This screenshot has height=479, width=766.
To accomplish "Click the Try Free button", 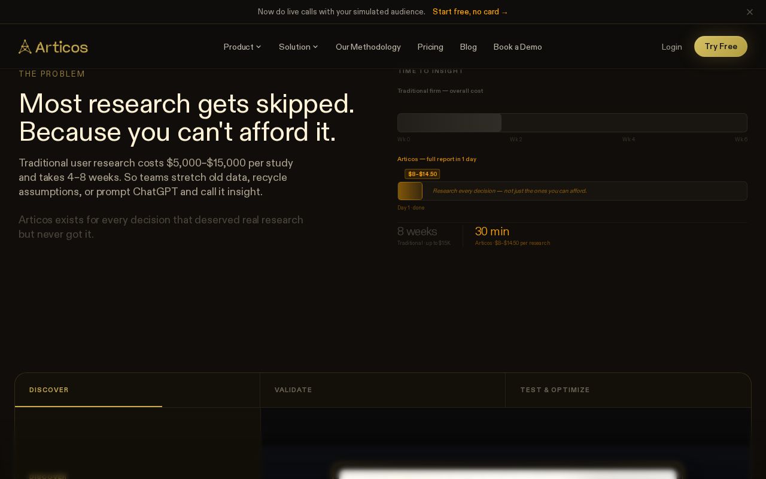I will click(721, 46).
